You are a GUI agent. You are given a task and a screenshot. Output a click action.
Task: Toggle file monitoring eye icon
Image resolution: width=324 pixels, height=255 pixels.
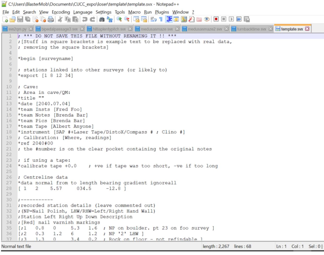coord(207,19)
